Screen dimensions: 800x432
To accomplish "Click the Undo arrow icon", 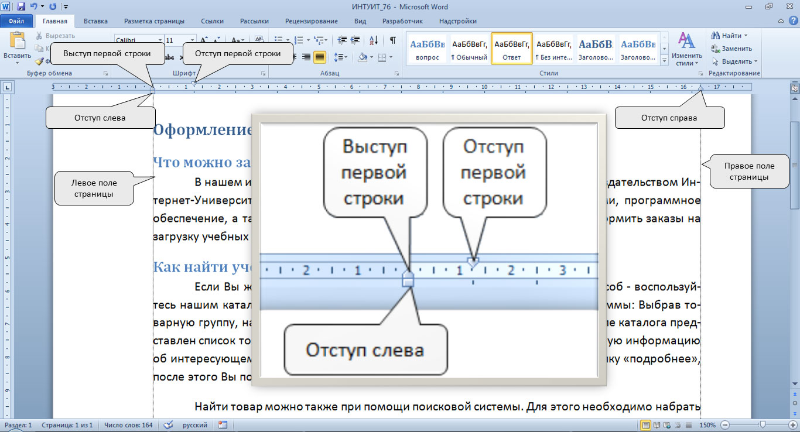I will point(33,7).
